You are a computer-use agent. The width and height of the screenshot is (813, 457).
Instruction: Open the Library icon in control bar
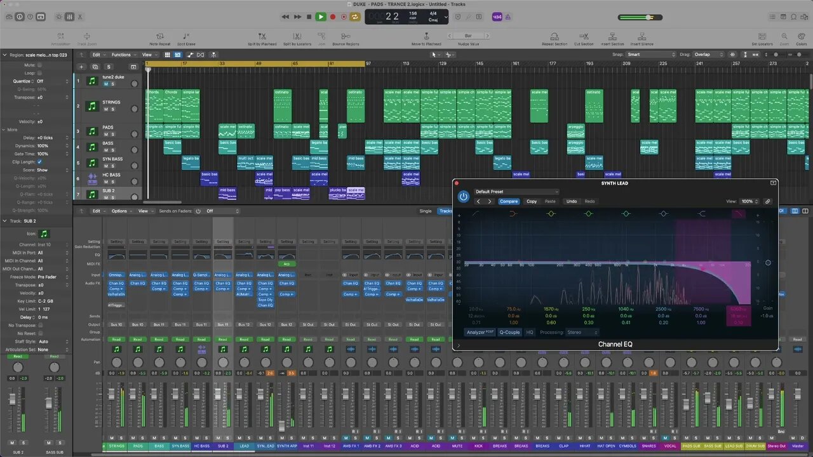click(9, 17)
